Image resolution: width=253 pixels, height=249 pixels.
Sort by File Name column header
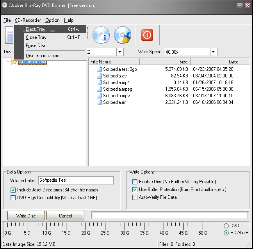(x=114, y=62)
